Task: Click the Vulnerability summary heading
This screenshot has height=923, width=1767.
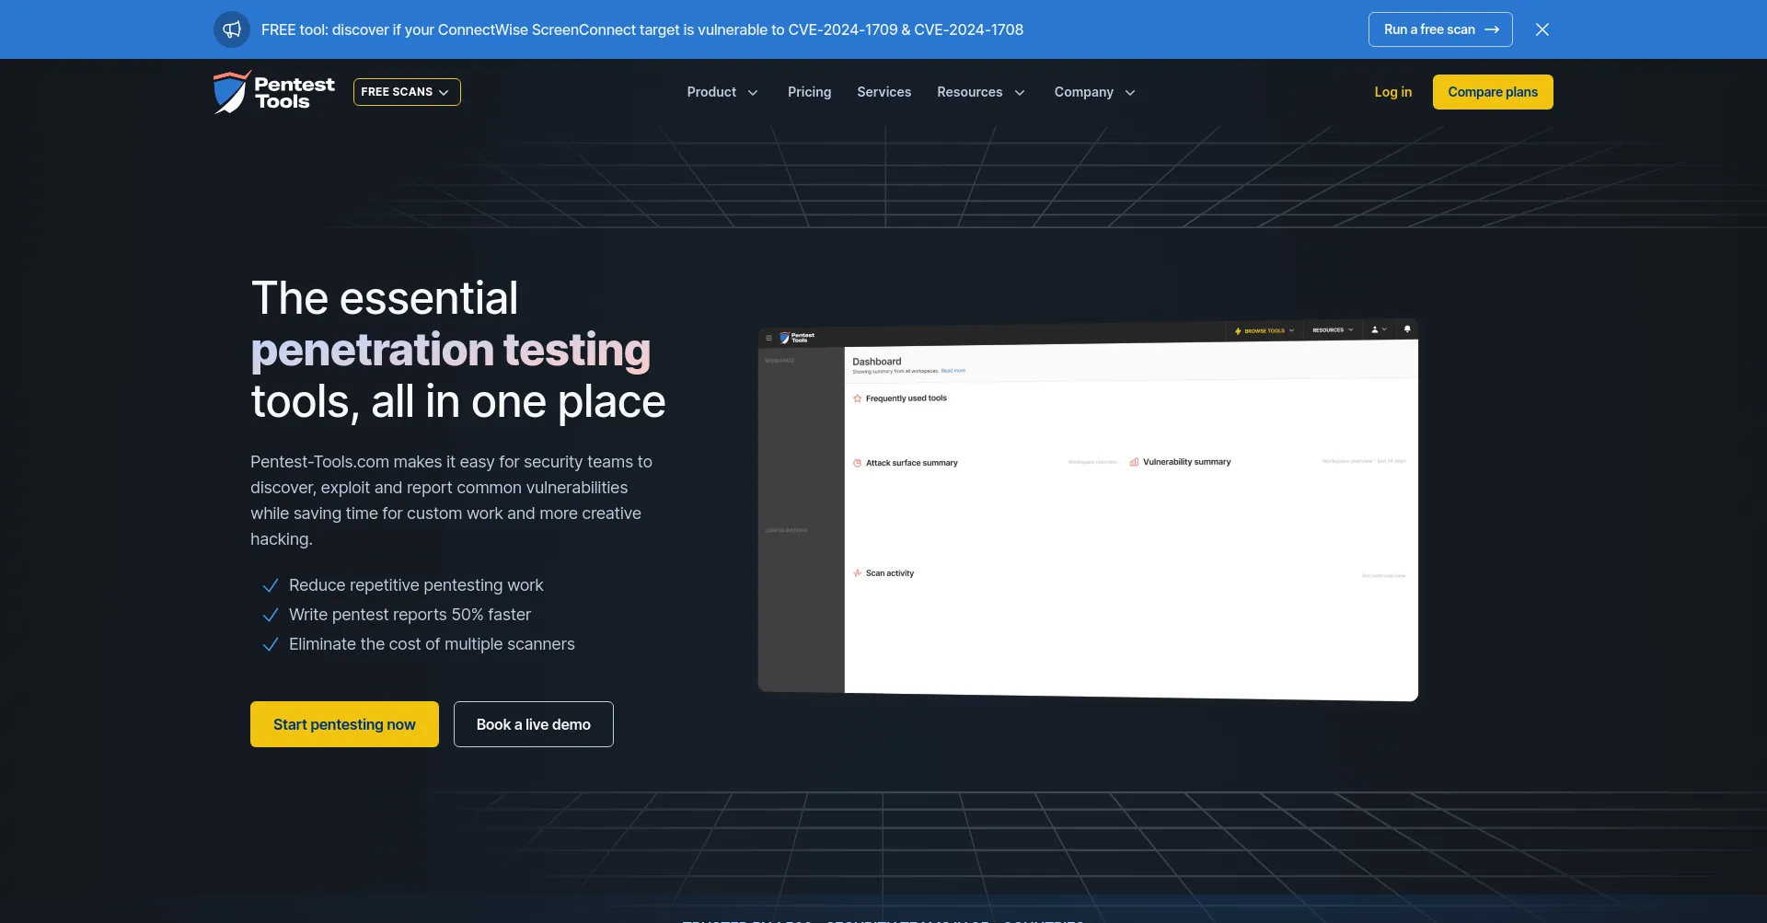Action: point(1187,462)
